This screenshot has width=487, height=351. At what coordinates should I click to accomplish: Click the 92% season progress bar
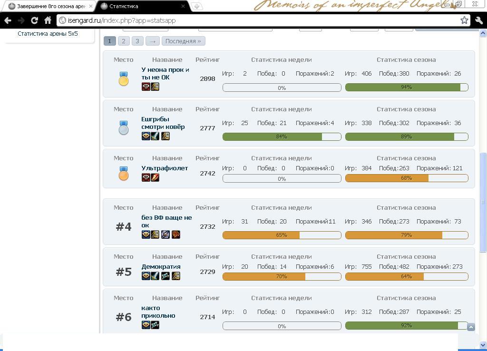point(407,325)
